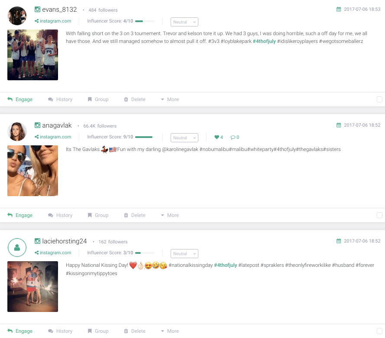The width and height of the screenshot is (385, 338).
Task: Click the default avatar icon of laciehorsting24
Action: tap(17, 247)
